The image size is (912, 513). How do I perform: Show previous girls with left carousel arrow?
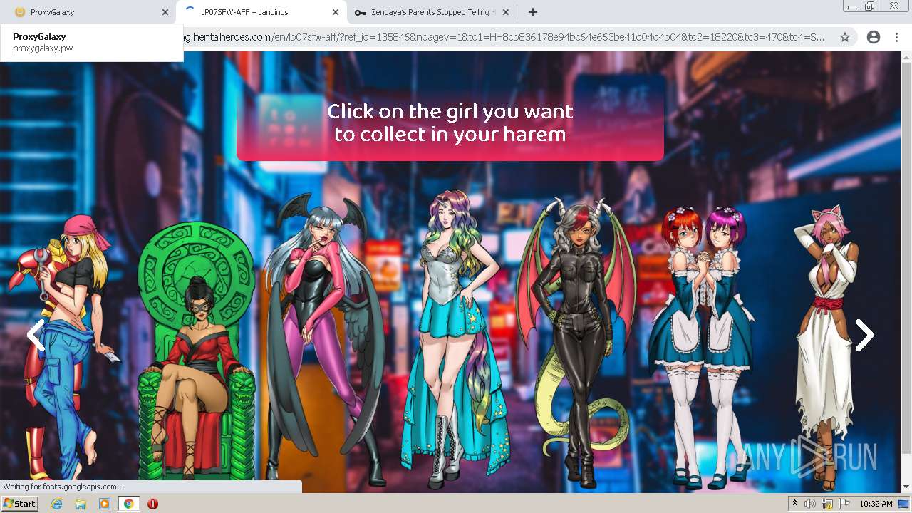point(36,335)
